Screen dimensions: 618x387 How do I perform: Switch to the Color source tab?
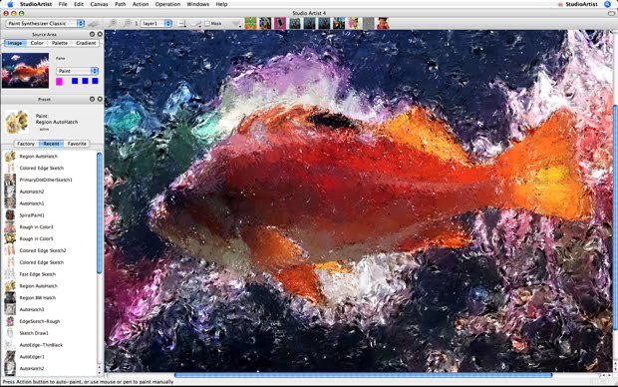coord(37,43)
